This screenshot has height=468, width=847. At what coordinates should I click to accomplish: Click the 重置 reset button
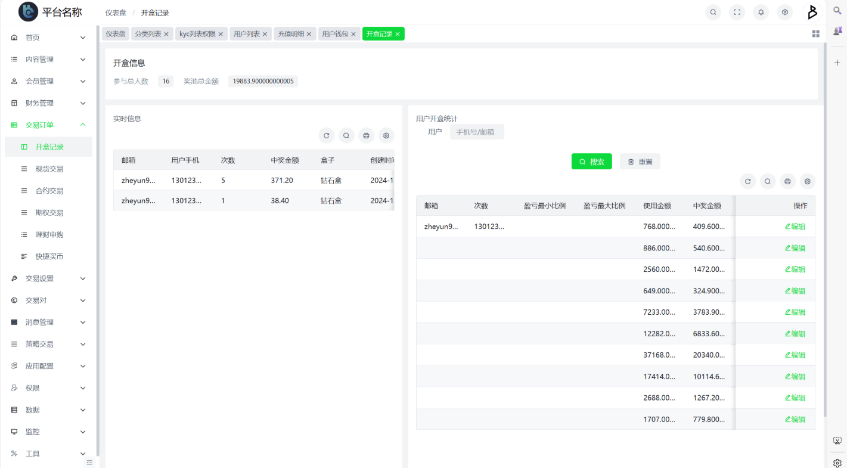[x=640, y=162]
